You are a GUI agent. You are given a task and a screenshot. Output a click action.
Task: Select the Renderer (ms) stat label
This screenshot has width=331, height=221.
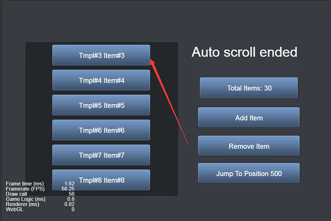pos(23,204)
